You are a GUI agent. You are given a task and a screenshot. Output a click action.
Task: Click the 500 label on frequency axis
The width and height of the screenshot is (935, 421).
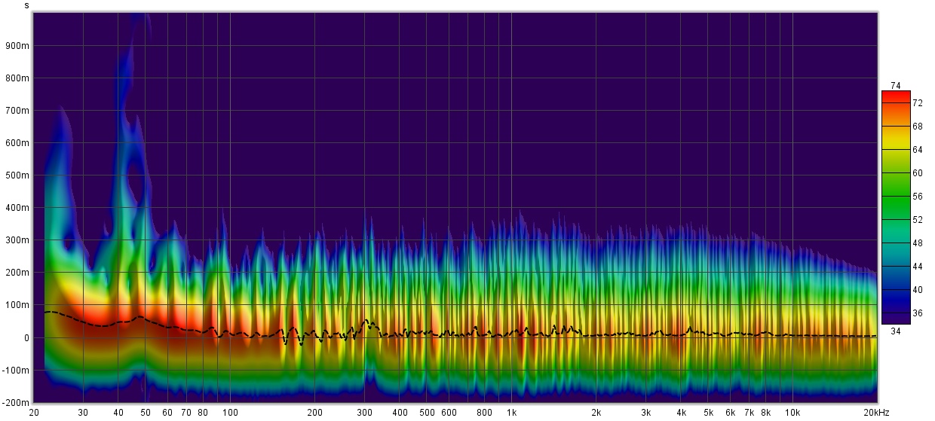[427, 413]
